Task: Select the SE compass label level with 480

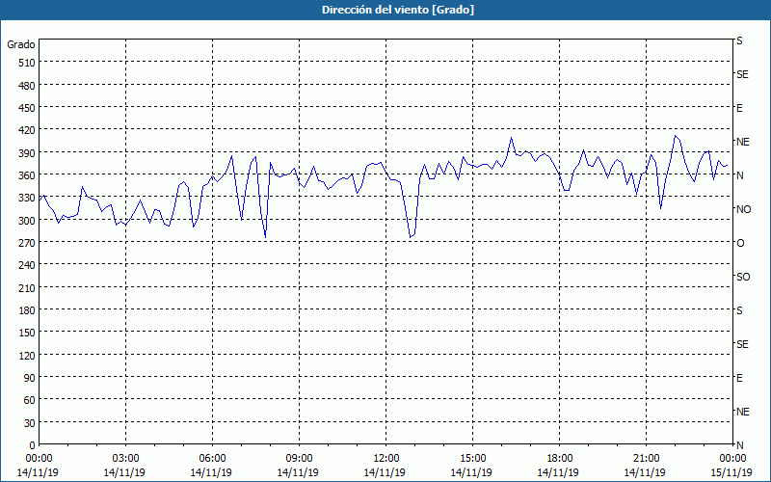Action: [x=742, y=74]
